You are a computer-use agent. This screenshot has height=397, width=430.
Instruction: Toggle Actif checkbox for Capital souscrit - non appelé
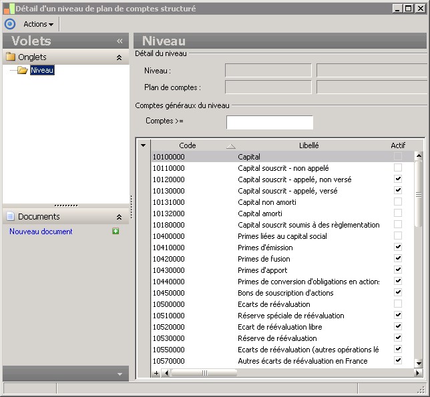398,168
